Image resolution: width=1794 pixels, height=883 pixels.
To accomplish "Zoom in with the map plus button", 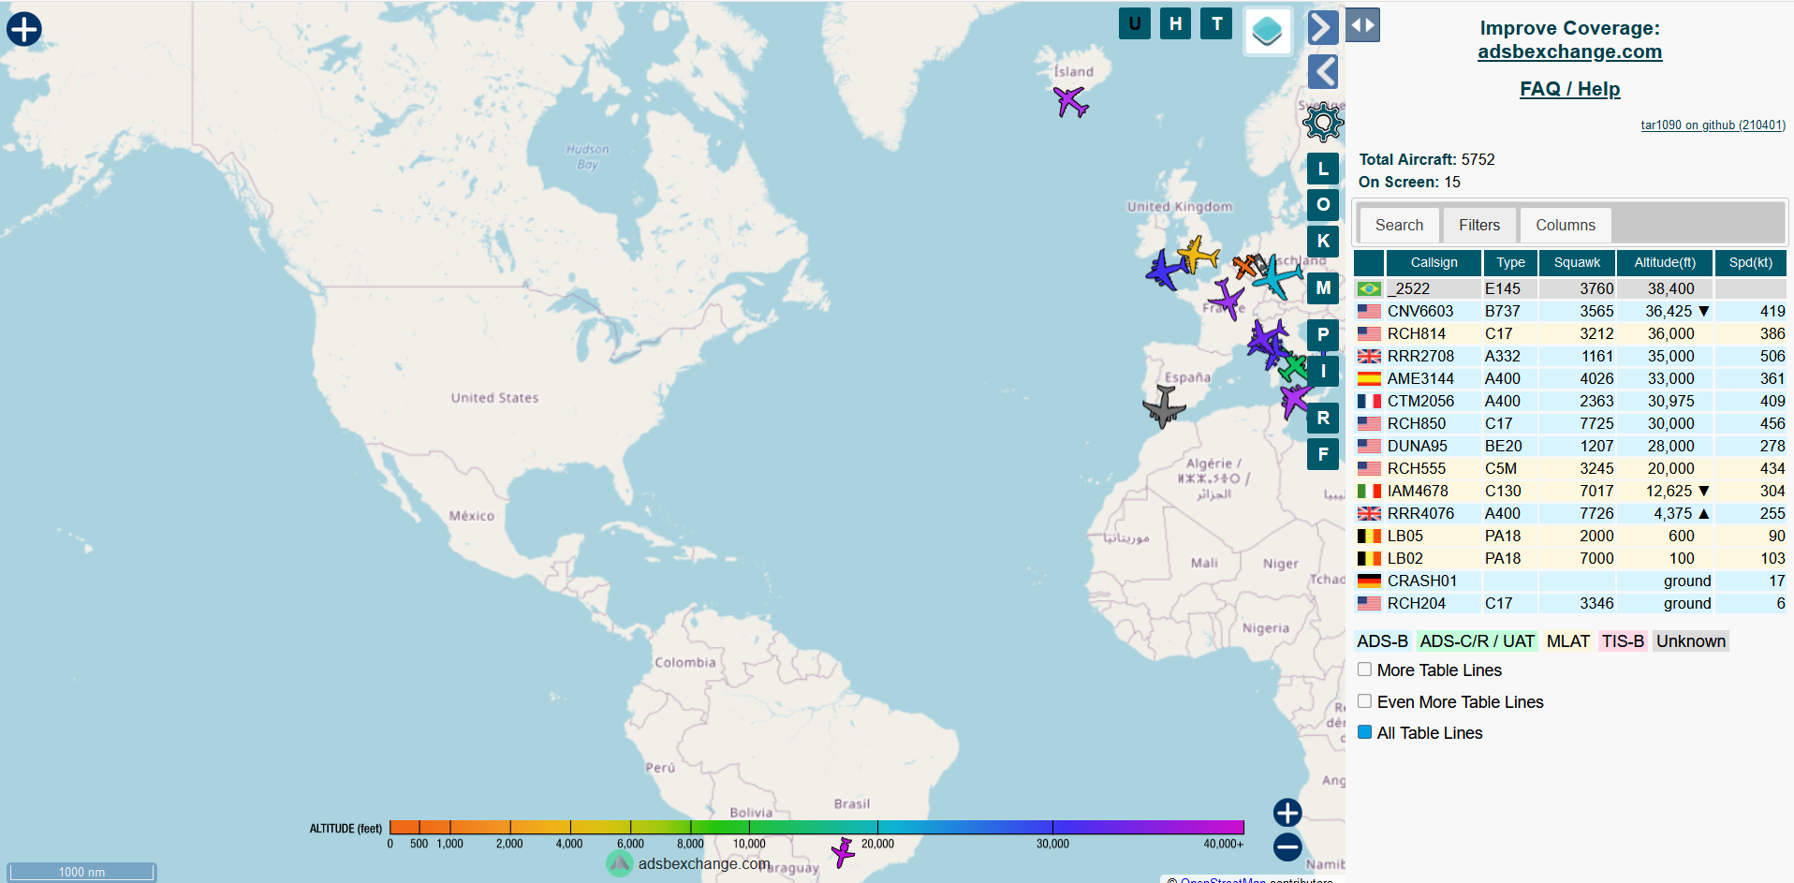I will click(x=1287, y=813).
